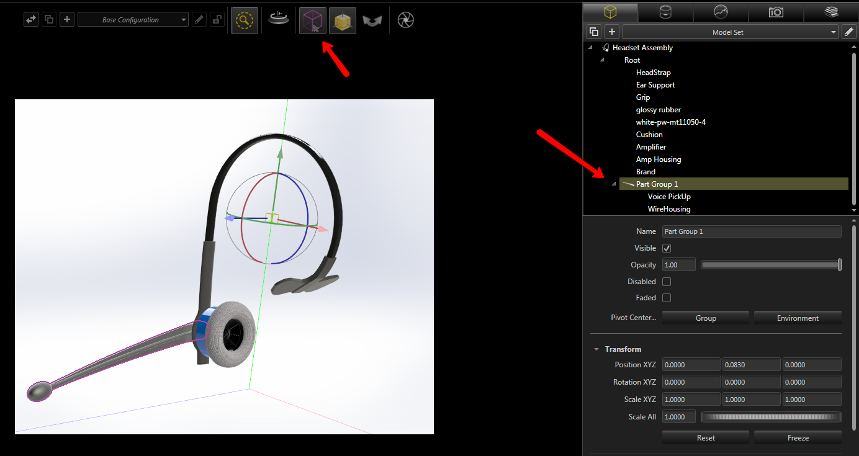
Task: Duplicate the Base Configuration with the copy icon
Action: 49,20
